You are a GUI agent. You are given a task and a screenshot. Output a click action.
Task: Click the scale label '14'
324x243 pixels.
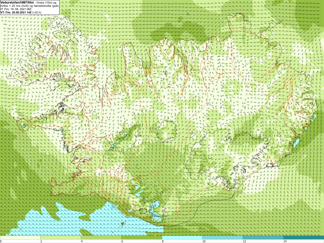click(285, 241)
